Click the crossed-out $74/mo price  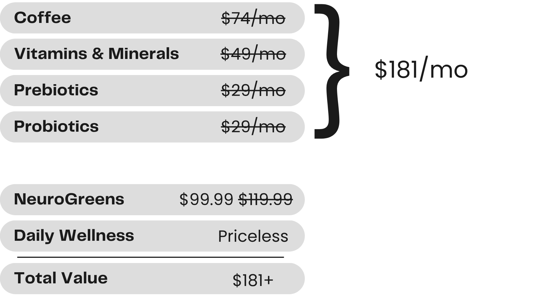point(253,18)
